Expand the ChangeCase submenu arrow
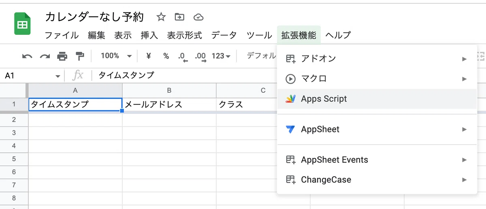The height and width of the screenshot is (209, 486). point(465,179)
